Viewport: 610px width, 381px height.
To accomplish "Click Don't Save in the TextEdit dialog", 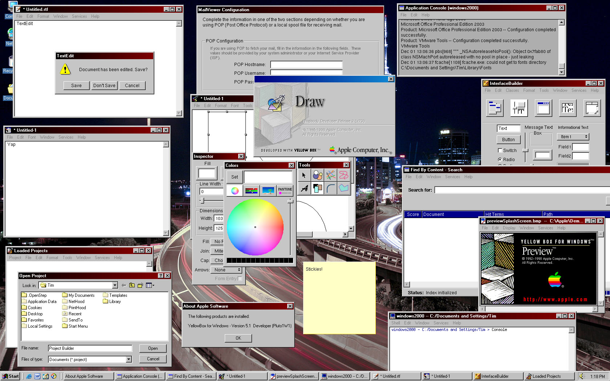I will pos(104,86).
